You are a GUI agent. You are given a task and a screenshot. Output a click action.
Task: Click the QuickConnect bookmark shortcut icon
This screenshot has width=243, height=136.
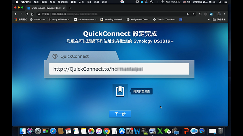point(120,91)
